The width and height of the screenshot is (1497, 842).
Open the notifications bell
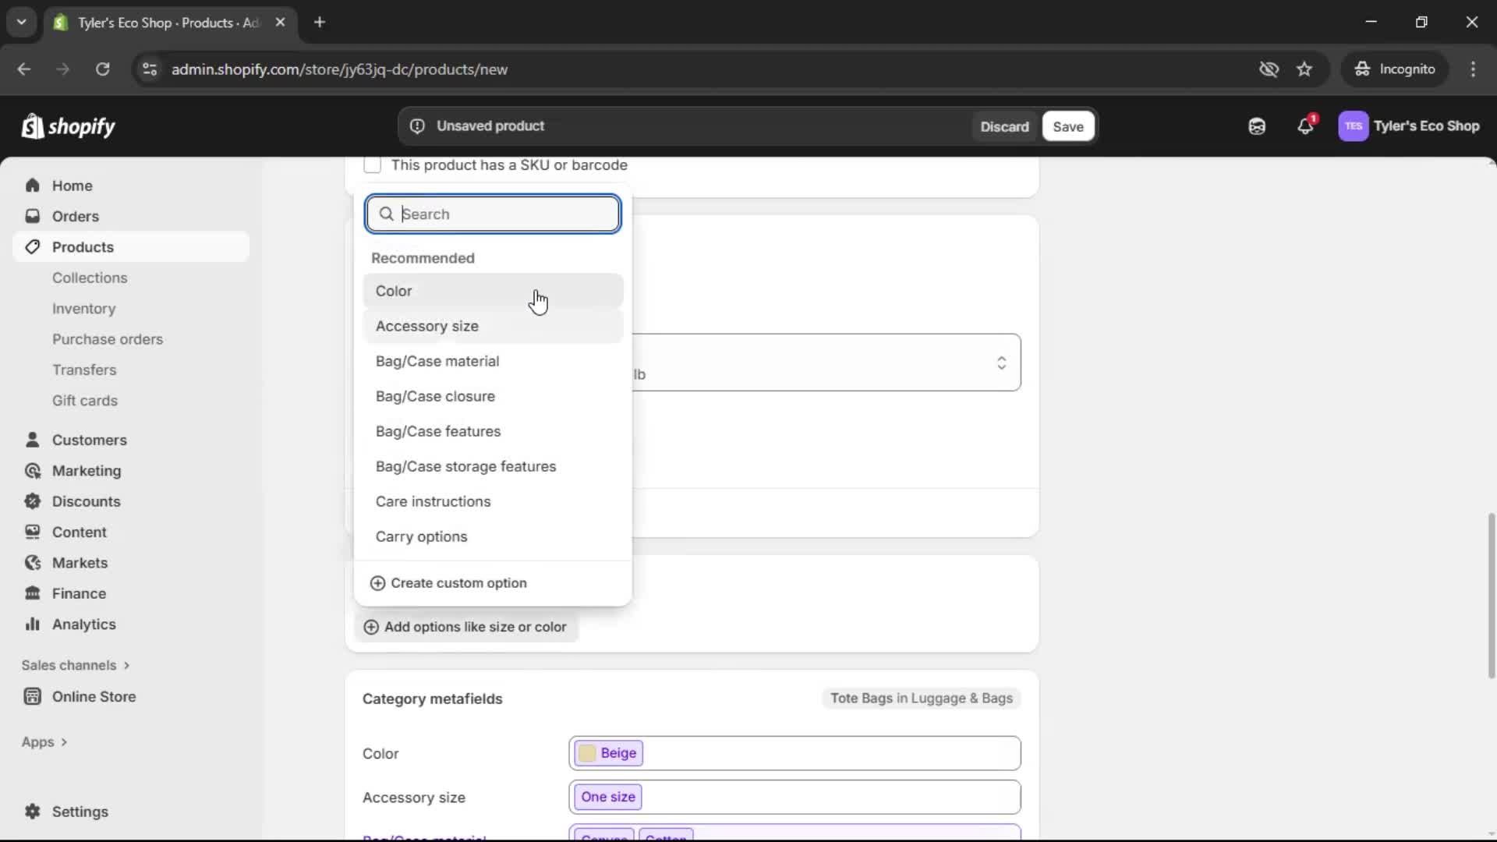[x=1306, y=126]
